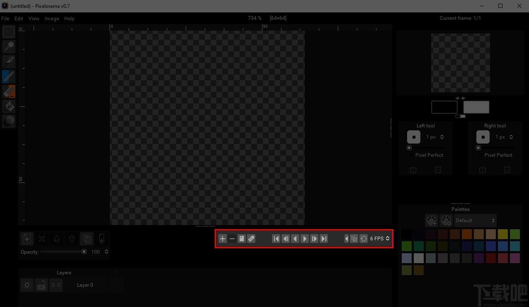Click the Left tool brush size stepper
This screenshot has height=307, width=529.
click(x=442, y=137)
